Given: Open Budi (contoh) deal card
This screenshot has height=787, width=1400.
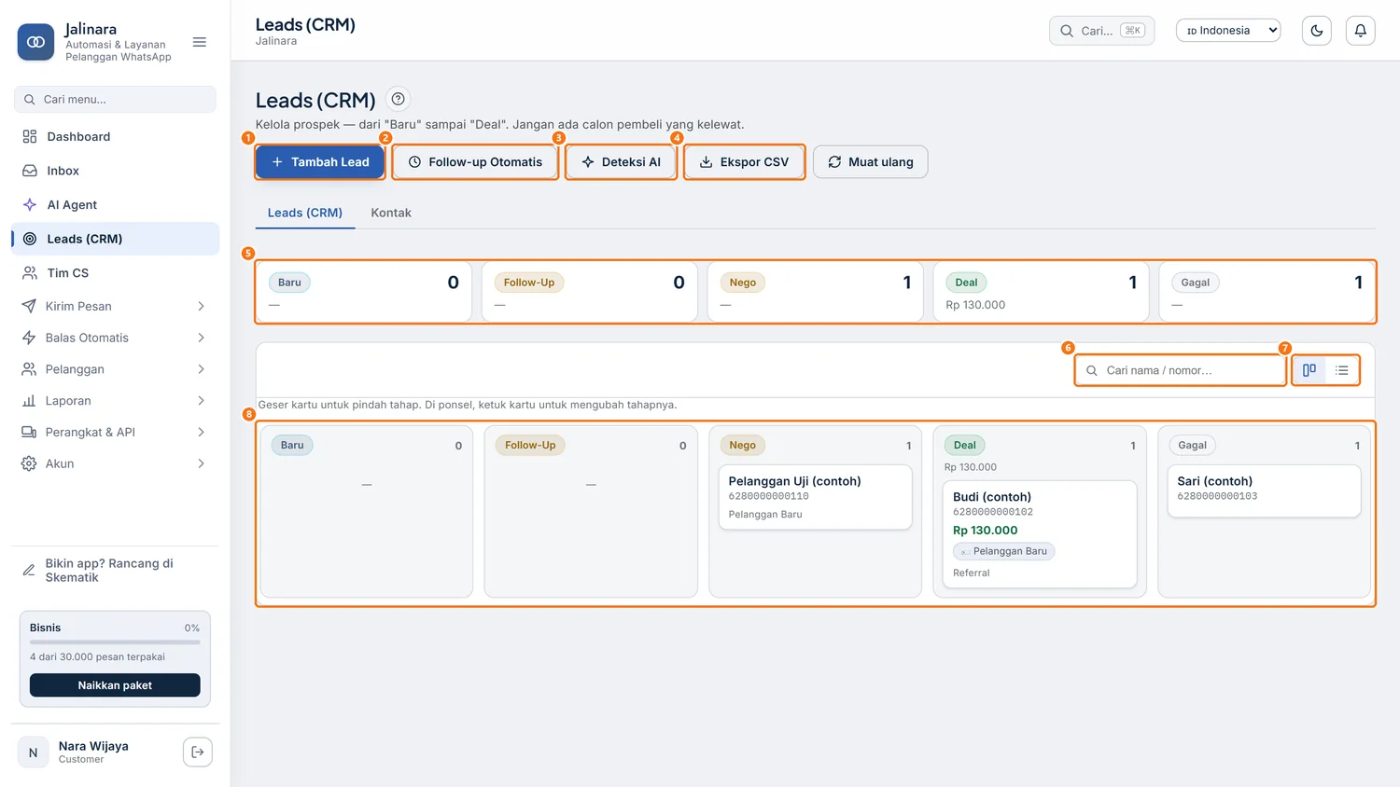Looking at the screenshot, I should click(x=1039, y=534).
